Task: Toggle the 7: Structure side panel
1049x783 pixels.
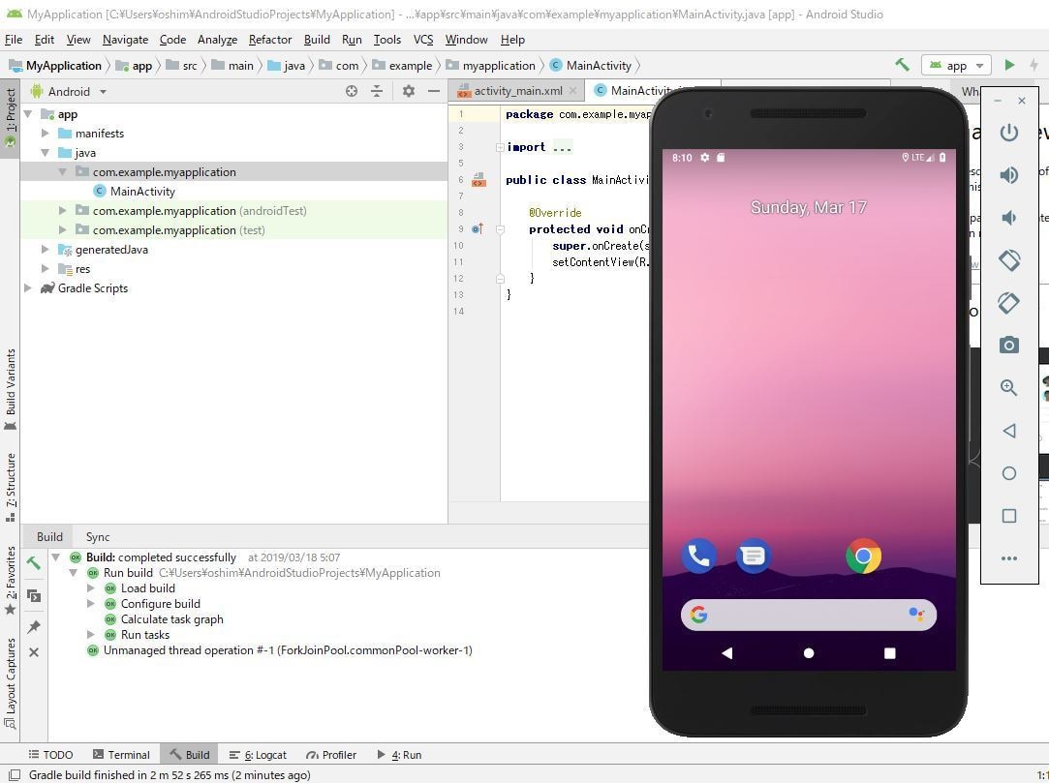Action: point(10,488)
